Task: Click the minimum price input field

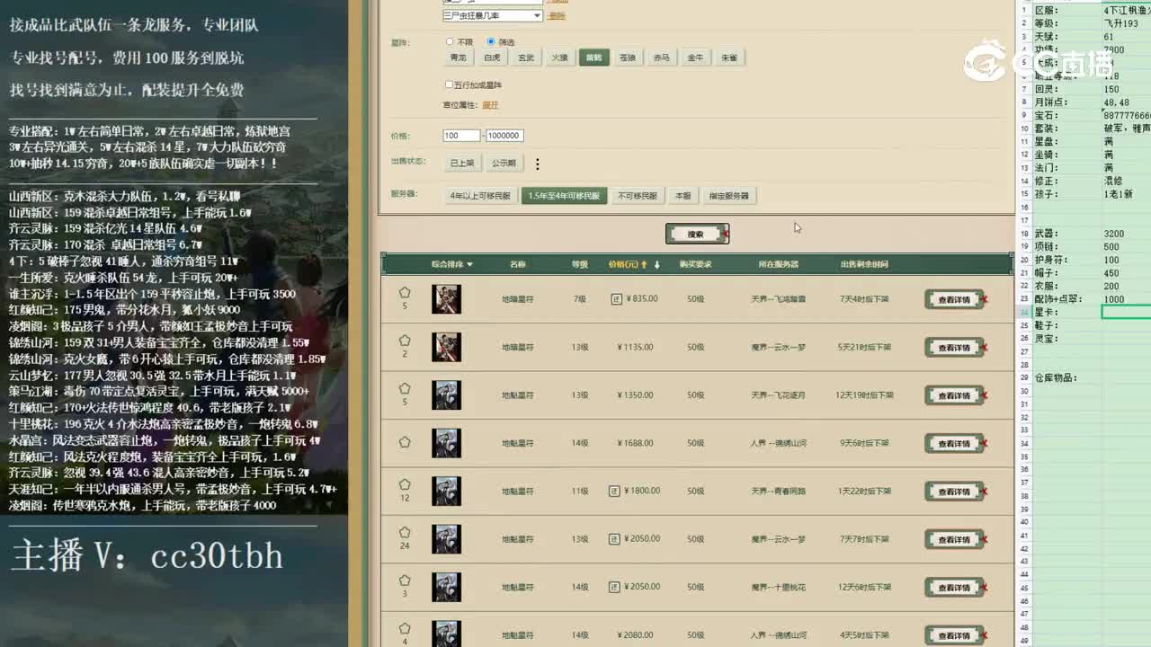Action: [x=461, y=135]
